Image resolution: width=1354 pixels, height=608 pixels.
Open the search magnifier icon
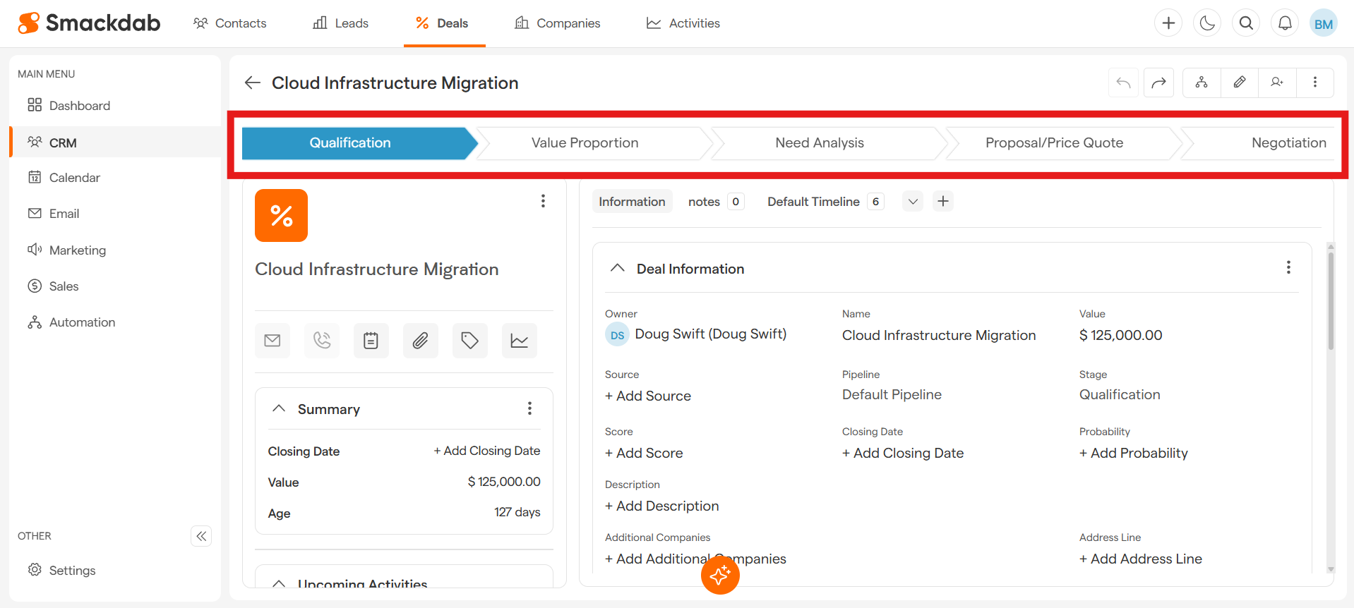point(1246,23)
